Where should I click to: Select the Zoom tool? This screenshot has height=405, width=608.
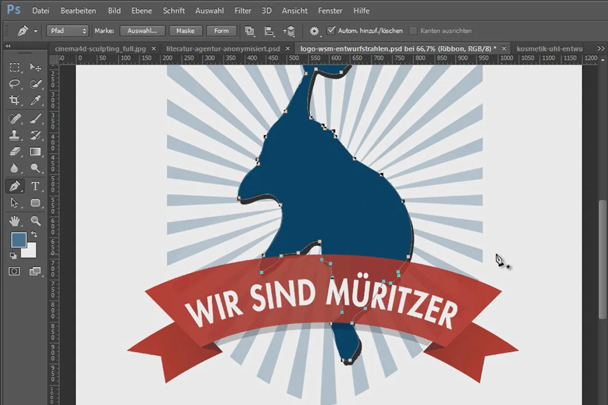pyautogui.click(x=35, y=221)
